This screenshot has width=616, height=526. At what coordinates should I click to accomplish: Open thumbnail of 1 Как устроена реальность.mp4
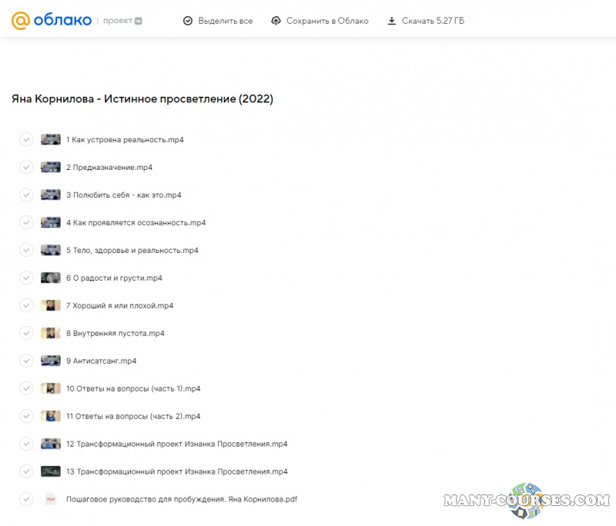(x=51, y=140)
